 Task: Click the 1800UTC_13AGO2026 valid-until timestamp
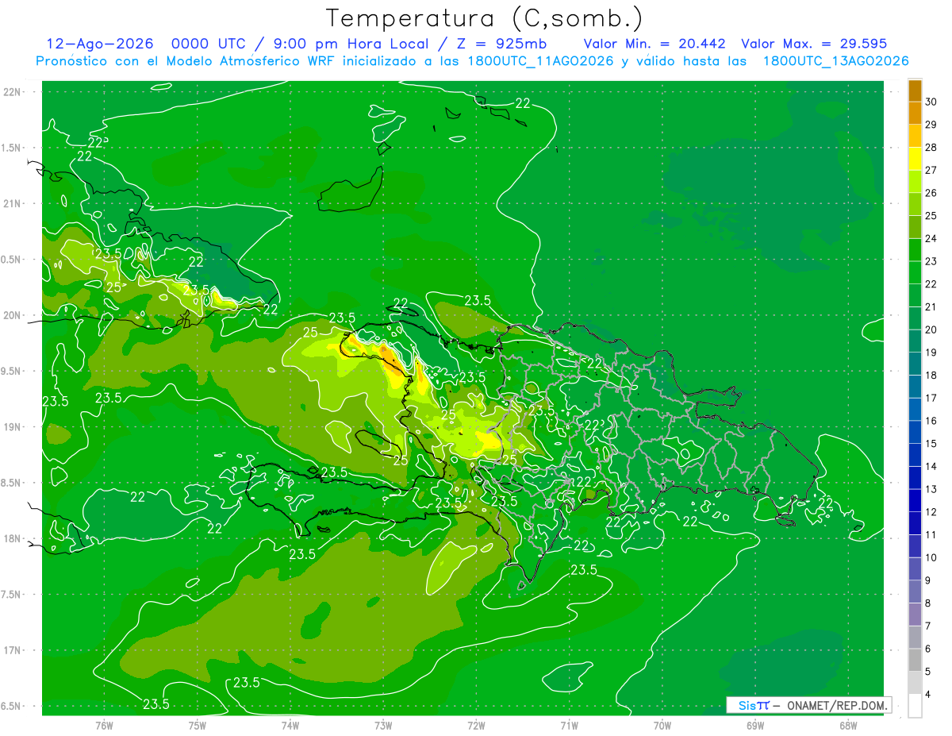(835, 61)
